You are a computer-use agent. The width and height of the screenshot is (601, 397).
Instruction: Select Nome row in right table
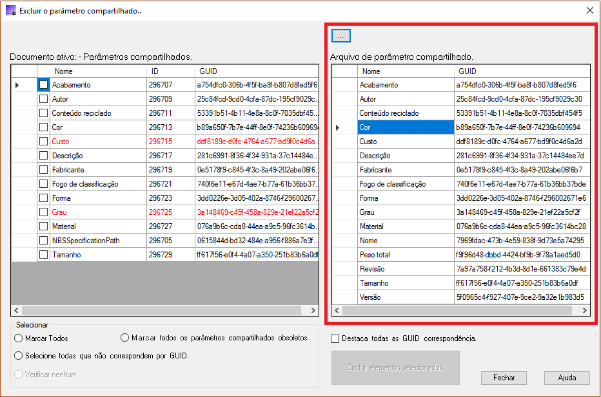tap(406, 240)
